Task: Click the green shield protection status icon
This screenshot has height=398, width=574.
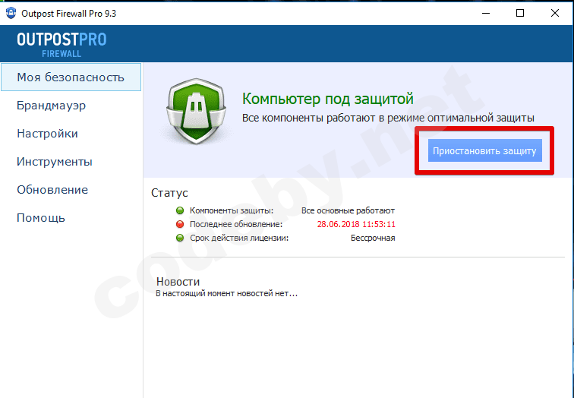Action: point(197,111)
